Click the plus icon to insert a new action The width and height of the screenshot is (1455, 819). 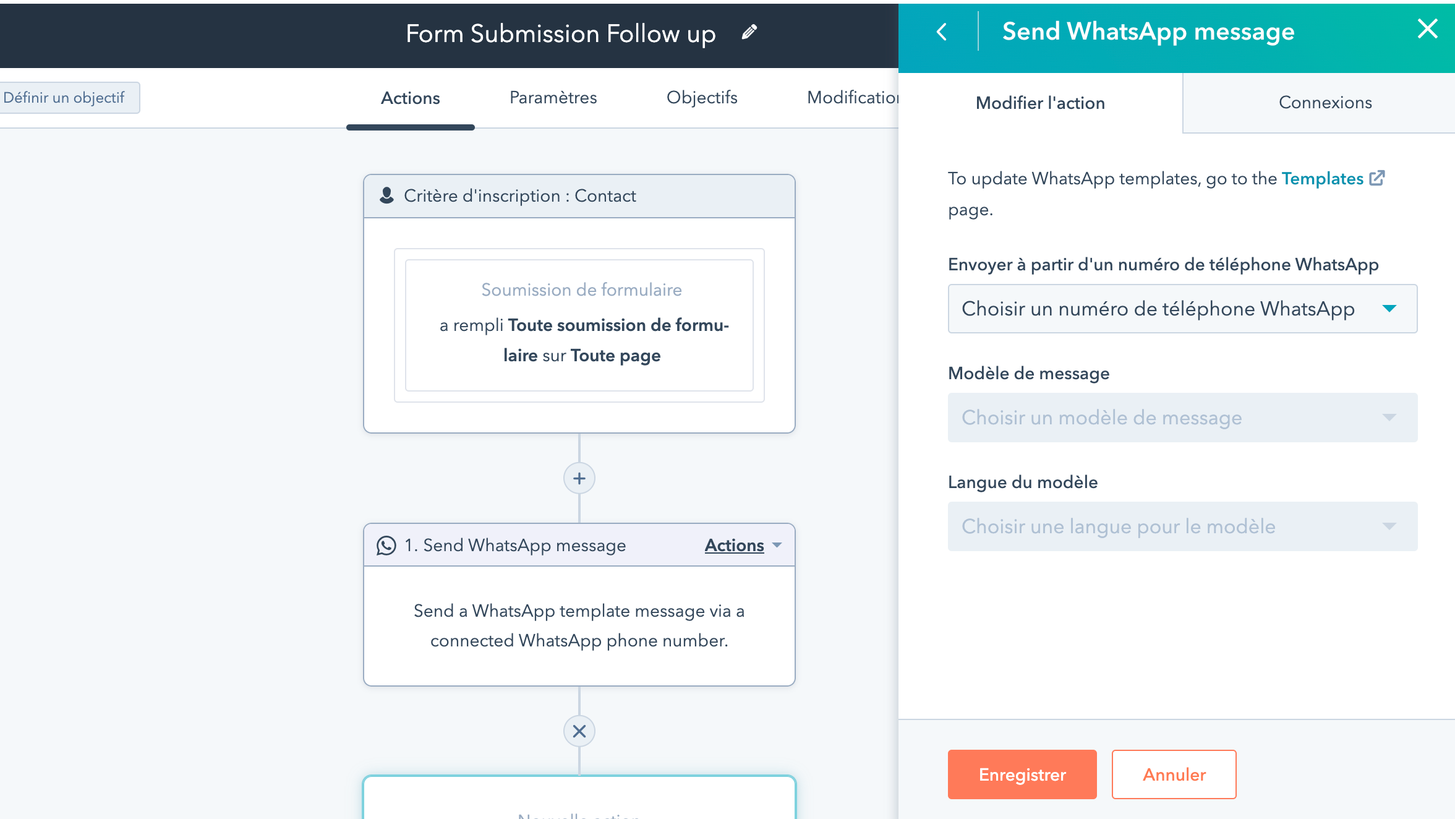[579, 478]
